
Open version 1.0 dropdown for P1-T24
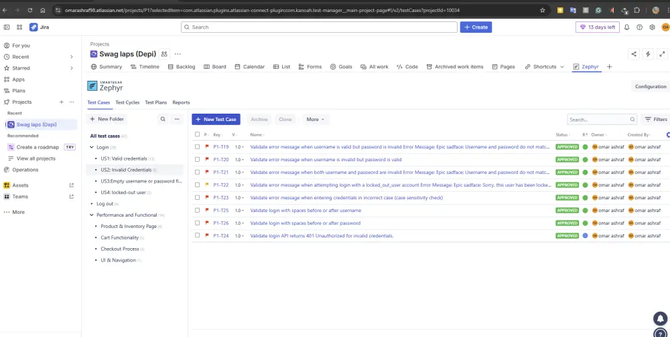pos(239,235)
